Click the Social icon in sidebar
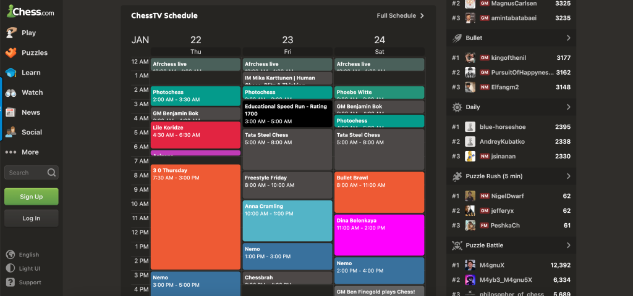 pos(11,132)
